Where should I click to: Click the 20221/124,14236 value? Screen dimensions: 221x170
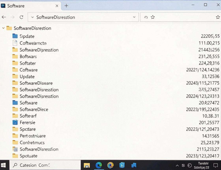(203, 70)
